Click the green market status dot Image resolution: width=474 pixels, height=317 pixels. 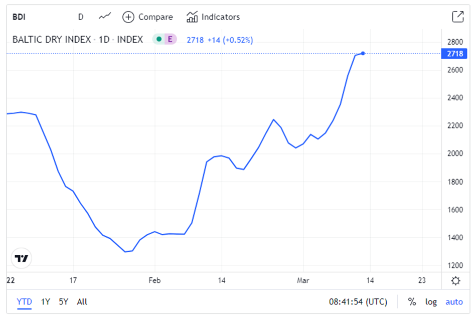click(x=159, y=39)
